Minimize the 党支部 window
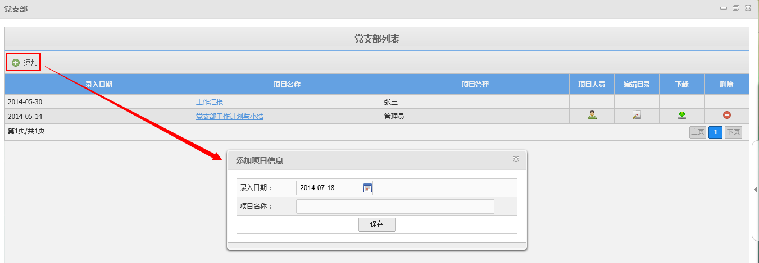 pyautogui.click(x=724, y=8)
